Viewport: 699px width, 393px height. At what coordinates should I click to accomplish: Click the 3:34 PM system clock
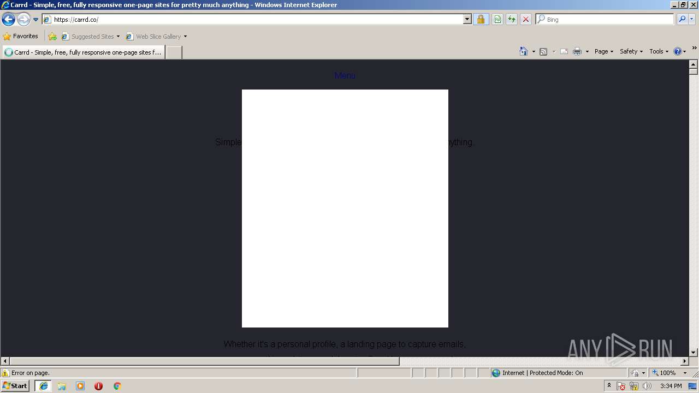(671, 386)
